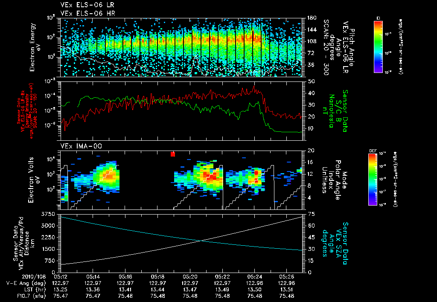437x302 pixels.
Task: Click the 'V-E Ang (deg)' row label
Action: 26,283
